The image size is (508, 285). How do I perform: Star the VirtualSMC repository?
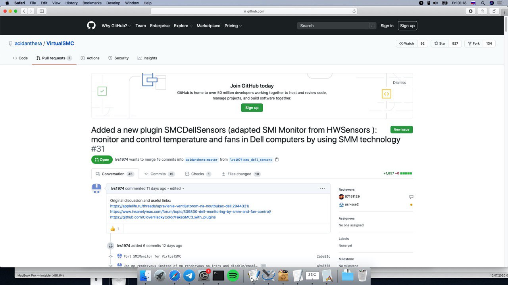tap(440, 44)
